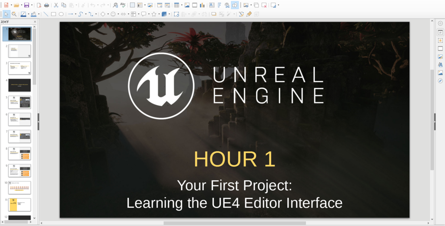This screenshot has width=445, height=226.
Task: Select the Rectangle drawing tool
Action: (x=53, y=14)
